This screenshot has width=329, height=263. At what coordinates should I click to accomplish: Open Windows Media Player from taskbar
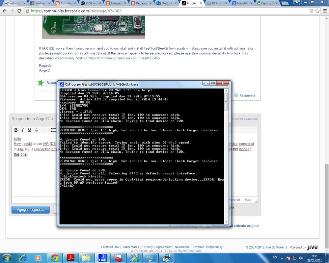[x=38, y=258]
